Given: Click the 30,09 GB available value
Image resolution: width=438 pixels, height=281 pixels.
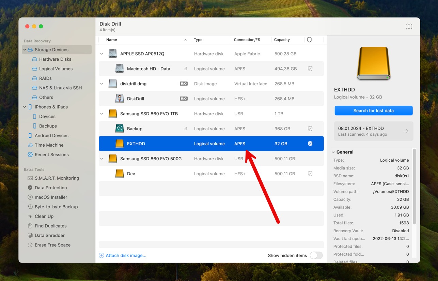Looking at the screenshot, I should 399,208.
